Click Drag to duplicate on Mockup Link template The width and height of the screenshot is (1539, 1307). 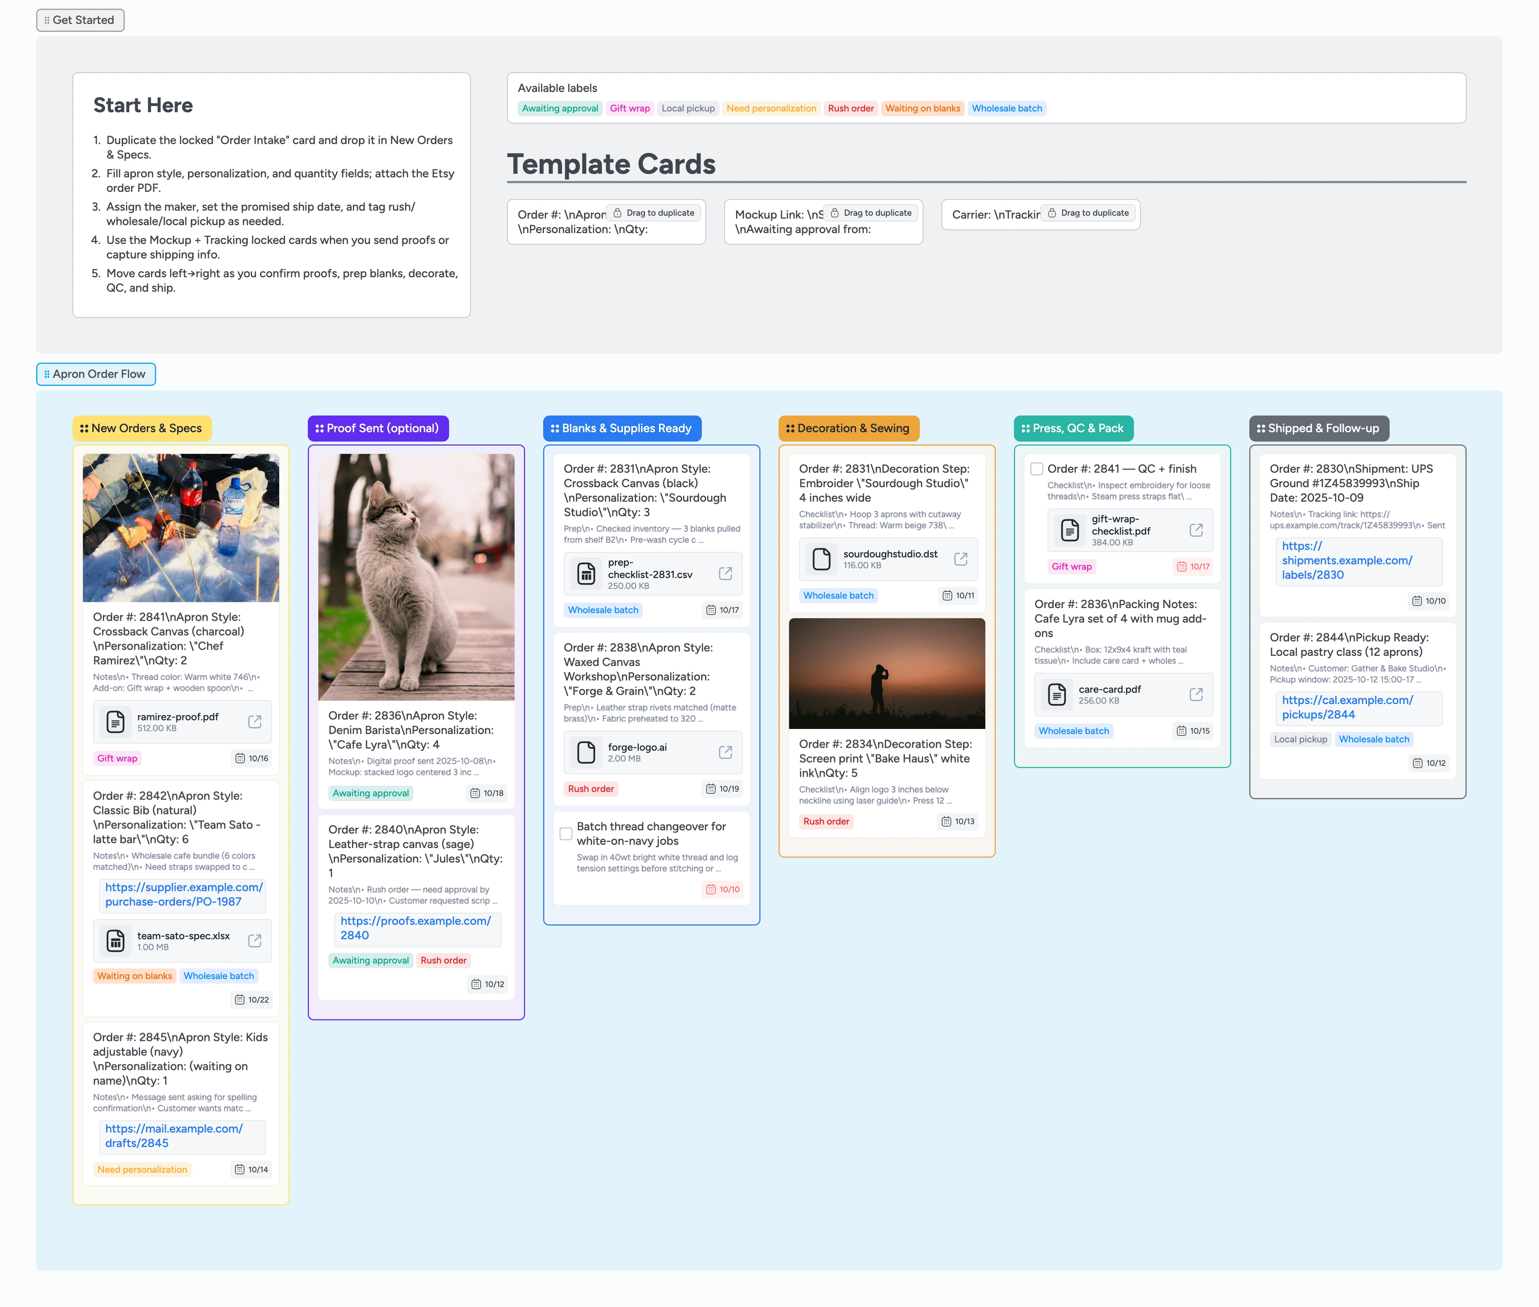870,213
